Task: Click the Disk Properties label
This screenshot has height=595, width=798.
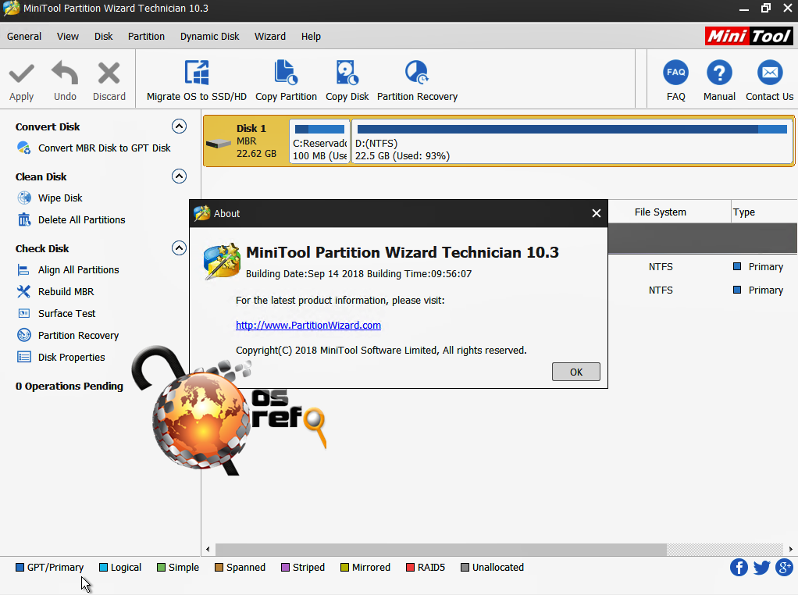Action: pyautogui.click(x=71, y=358)
